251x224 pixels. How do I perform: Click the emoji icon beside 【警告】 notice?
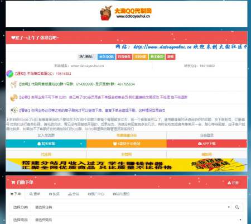[x=14, y=111]
